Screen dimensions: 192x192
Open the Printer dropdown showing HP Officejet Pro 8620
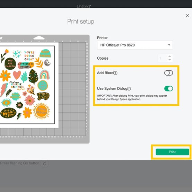[x=135, y=45]
